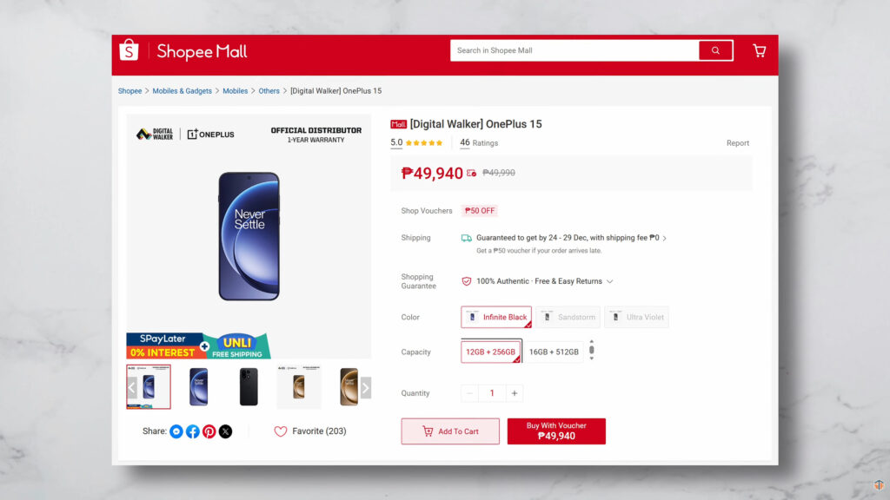The image size is (890, 500).
Task: Click the red search magnifier button
Action: 715,50
